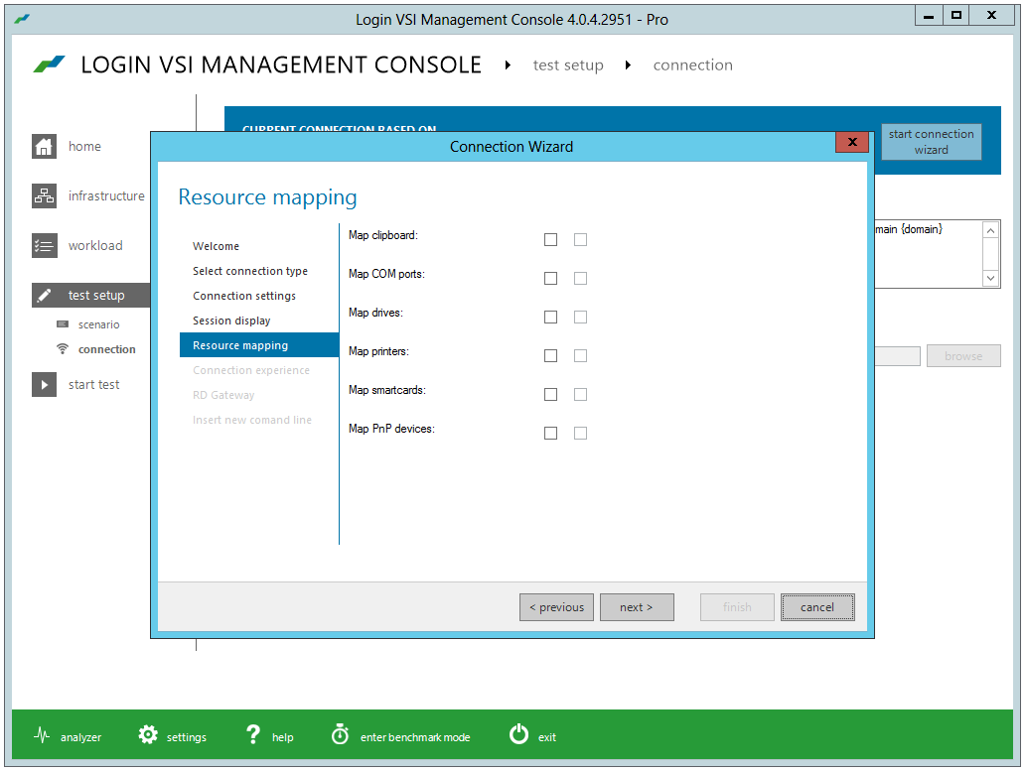Click the test setup breadcrumb
Image resolution: width=1027 pixels, height=771 pixels.
tap(568, 64)
